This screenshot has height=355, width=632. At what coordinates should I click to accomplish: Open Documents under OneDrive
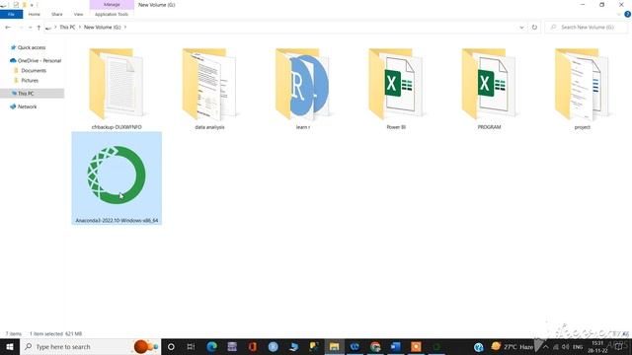pos(34,70)
